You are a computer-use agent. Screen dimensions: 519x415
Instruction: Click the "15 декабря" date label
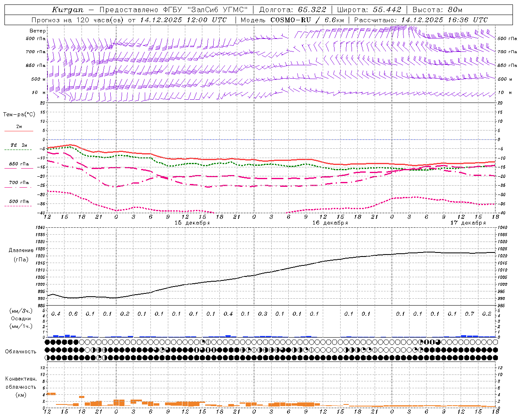tap(192, 223)
